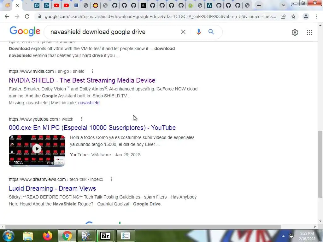This screenshot has width=323, height=242.
Task: Open Windows Explorer from the taskbar
Action: click(28, 236)
